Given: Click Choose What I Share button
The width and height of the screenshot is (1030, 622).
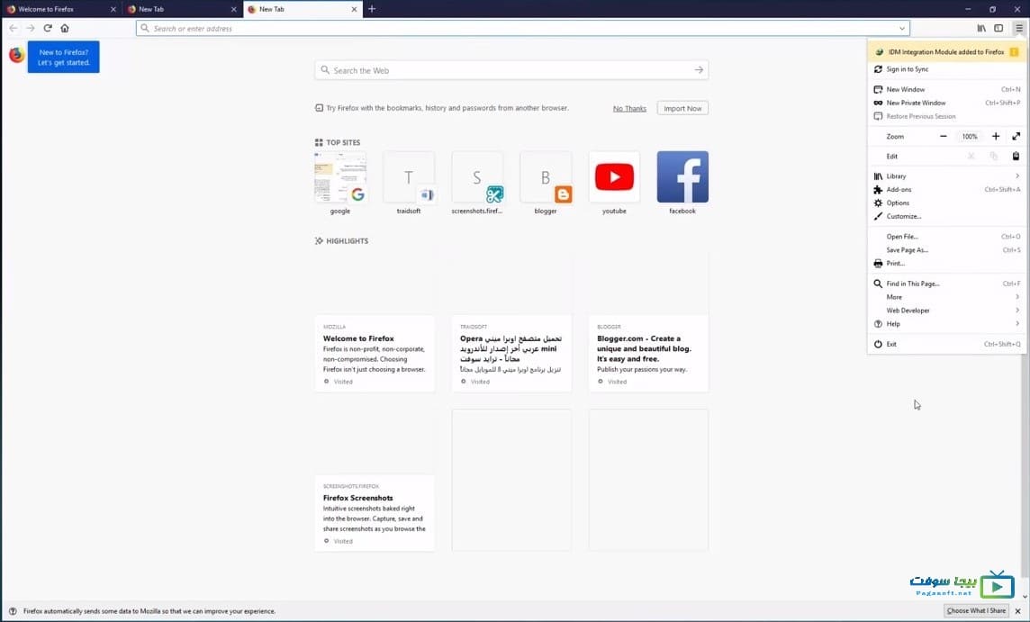Looking at the screenshot, I should pyautogui.click(x=975, y=611).
